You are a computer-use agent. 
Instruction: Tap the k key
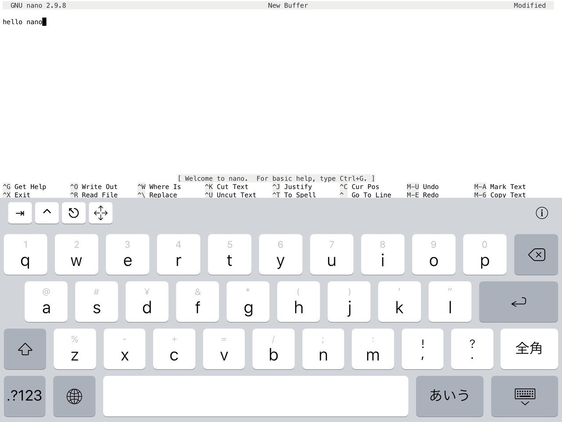pyautogui.click(x=400, y=302)
